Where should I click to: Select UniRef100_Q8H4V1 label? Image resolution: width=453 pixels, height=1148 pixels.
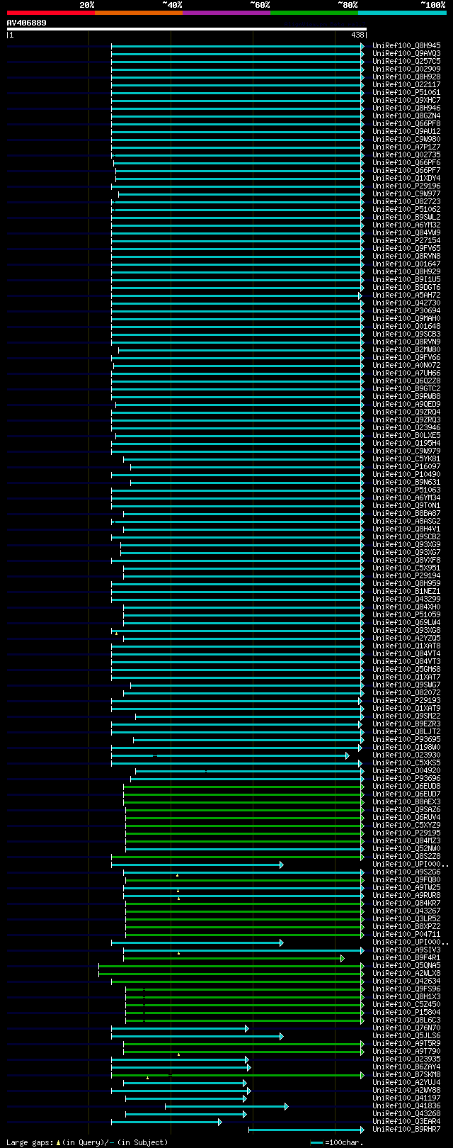pyautogui.click(x=406, y=529)
